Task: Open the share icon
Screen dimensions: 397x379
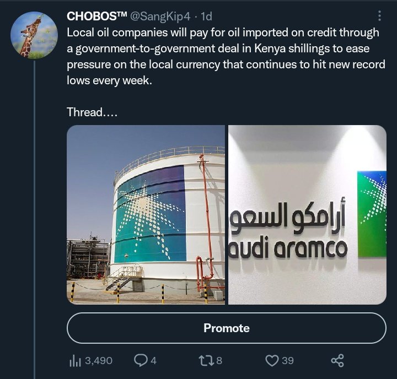Action: 337,360
